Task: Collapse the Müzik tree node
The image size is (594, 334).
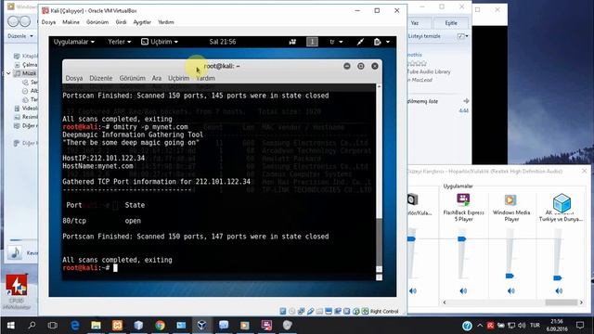Action: (8, 73)
